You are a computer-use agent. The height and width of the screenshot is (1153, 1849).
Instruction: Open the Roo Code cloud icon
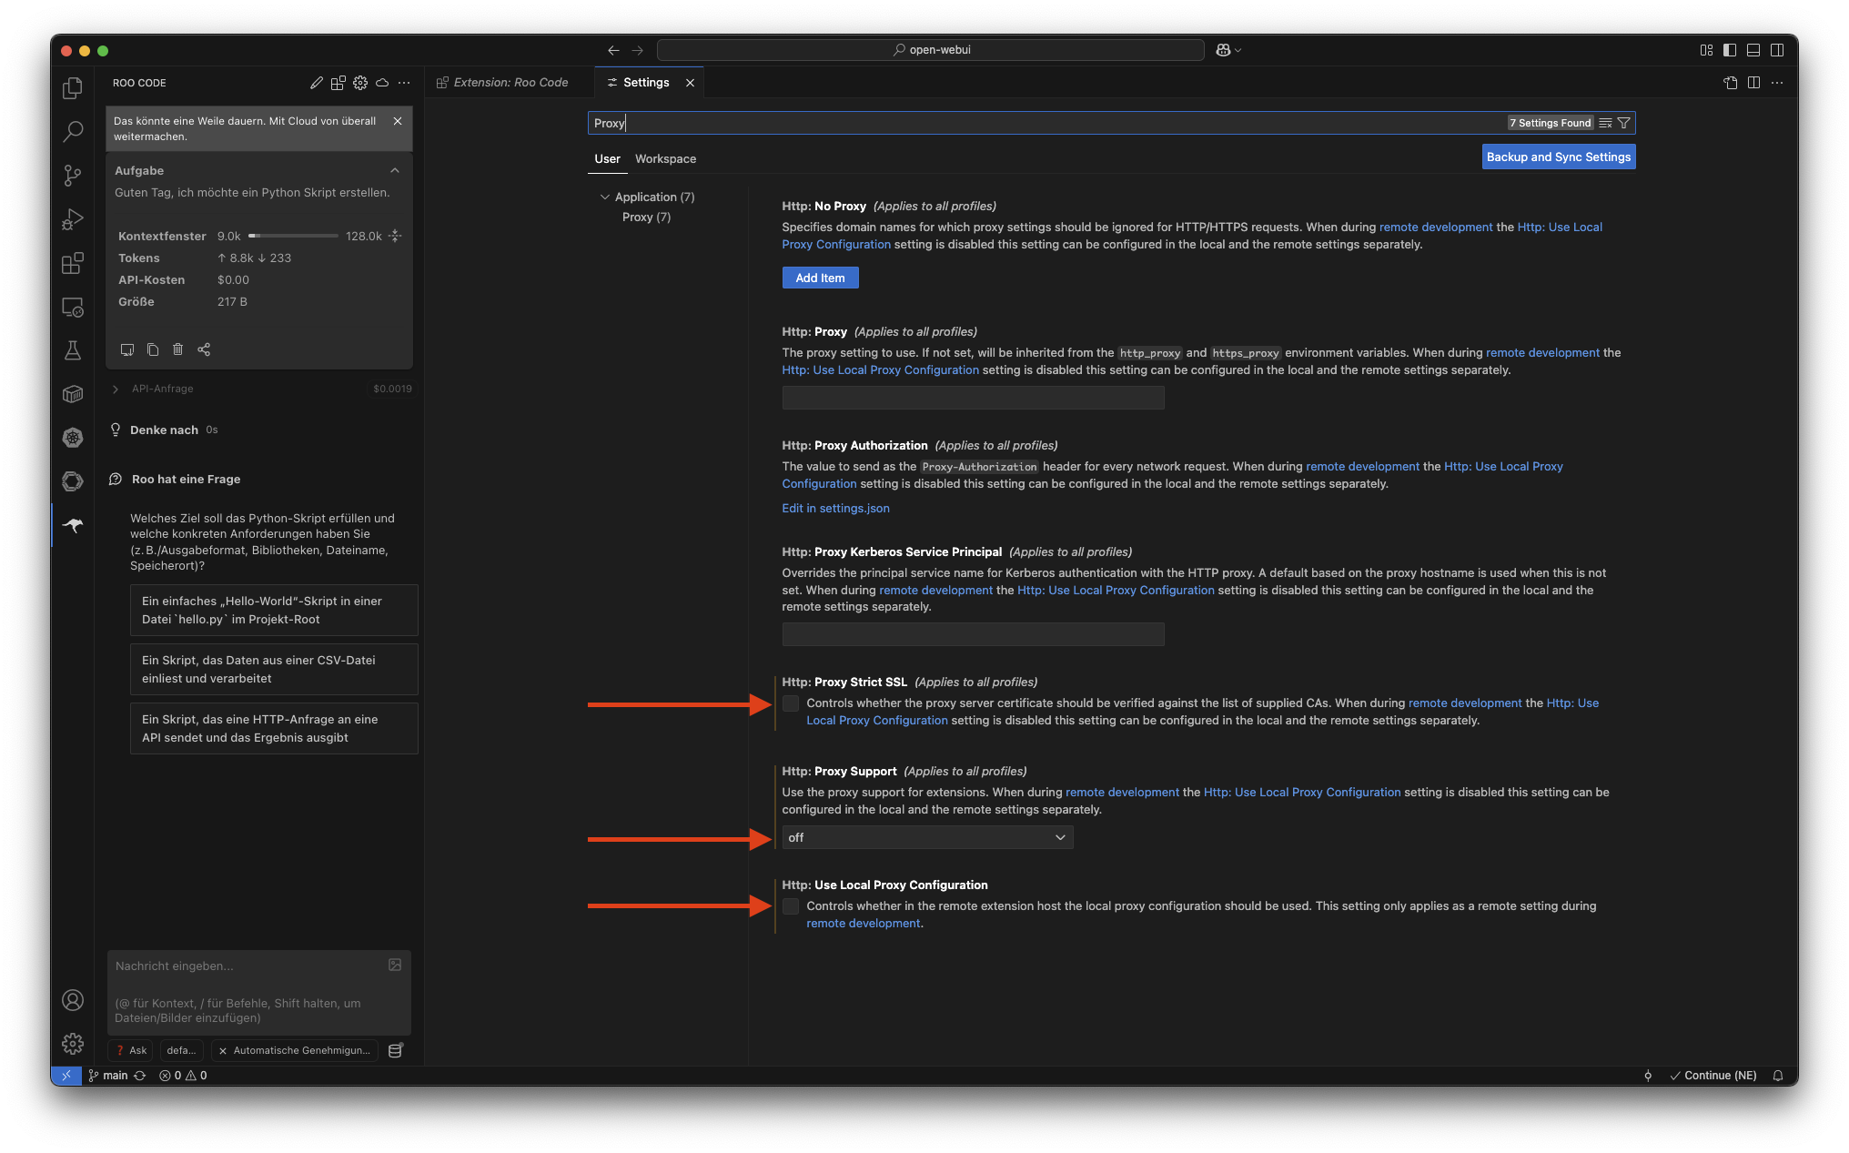(382, 83)
